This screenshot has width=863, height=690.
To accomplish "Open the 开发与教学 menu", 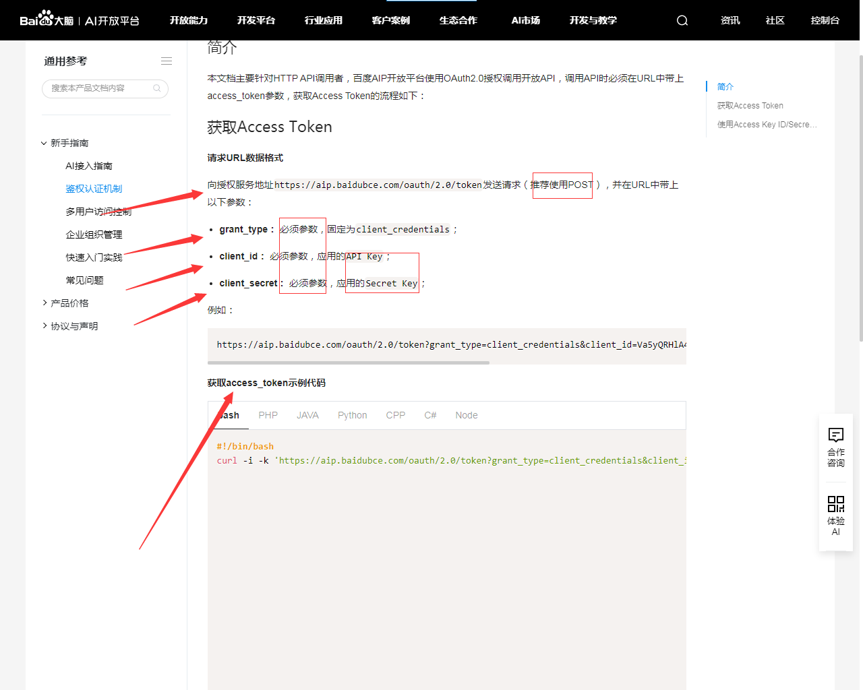I will click(x=593, y=20).
